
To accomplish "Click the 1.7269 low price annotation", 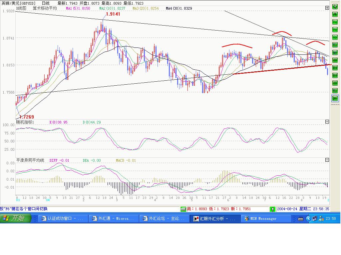I will pos(27,117).
